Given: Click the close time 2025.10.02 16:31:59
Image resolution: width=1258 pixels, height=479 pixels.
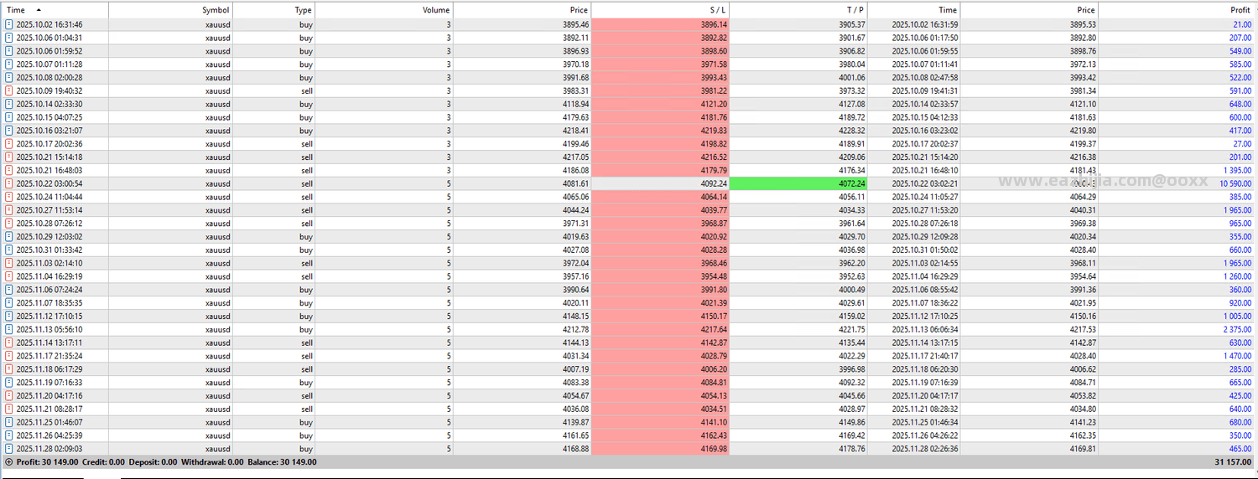Looking at the screenshot, I should point(925,24).
